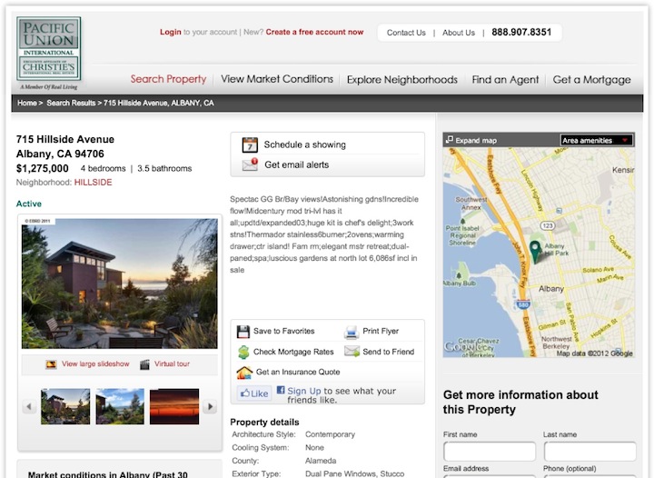Open the Area amenities dropdown

pos(596,141)
